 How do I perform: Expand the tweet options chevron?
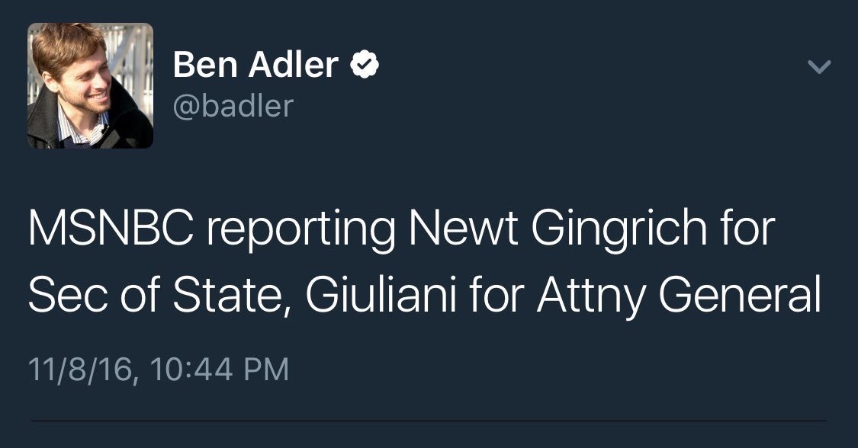coord(818,68)
